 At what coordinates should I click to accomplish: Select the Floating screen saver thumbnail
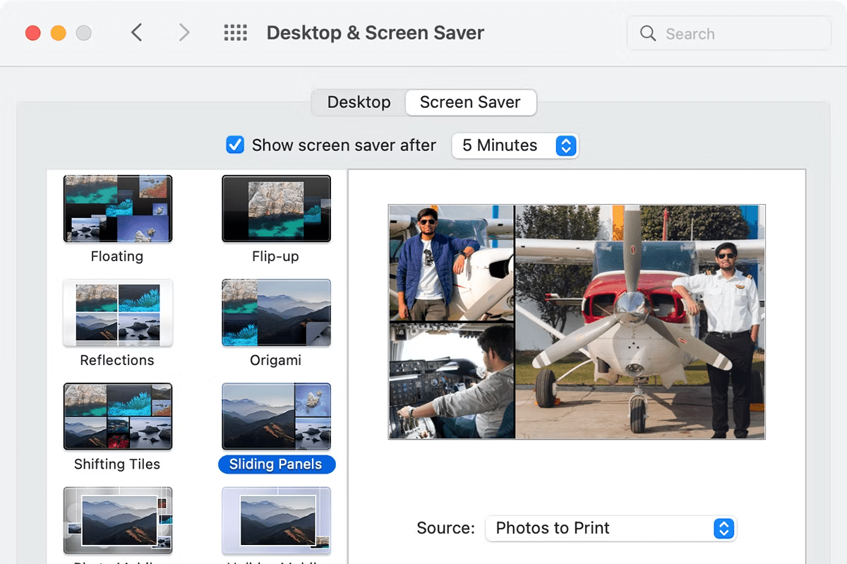click(117, 209)
